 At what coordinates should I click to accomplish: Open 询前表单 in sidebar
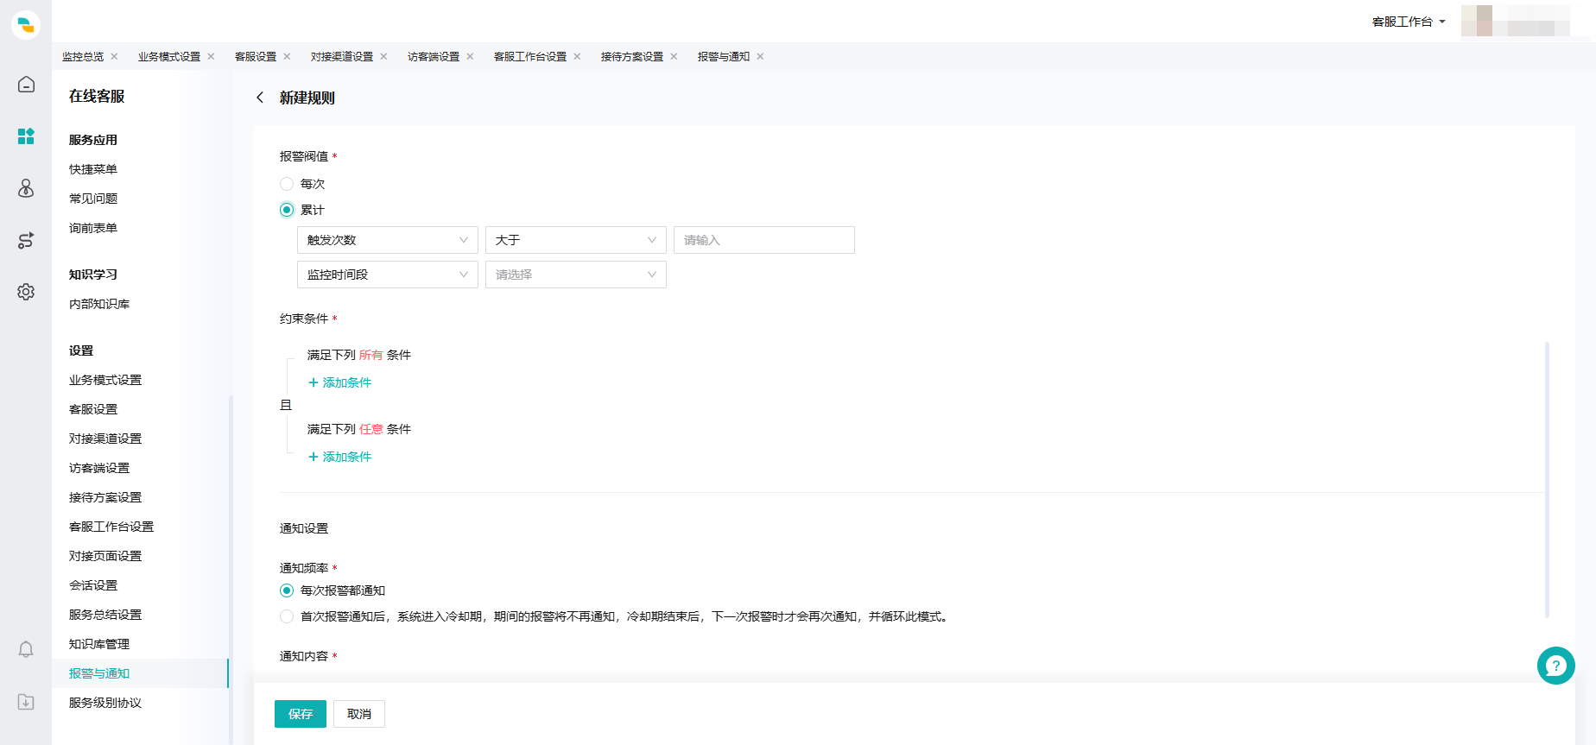click(x=93, y=228)
